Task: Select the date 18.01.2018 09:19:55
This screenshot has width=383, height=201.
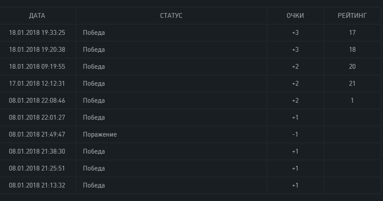Action: pos(37,67)
